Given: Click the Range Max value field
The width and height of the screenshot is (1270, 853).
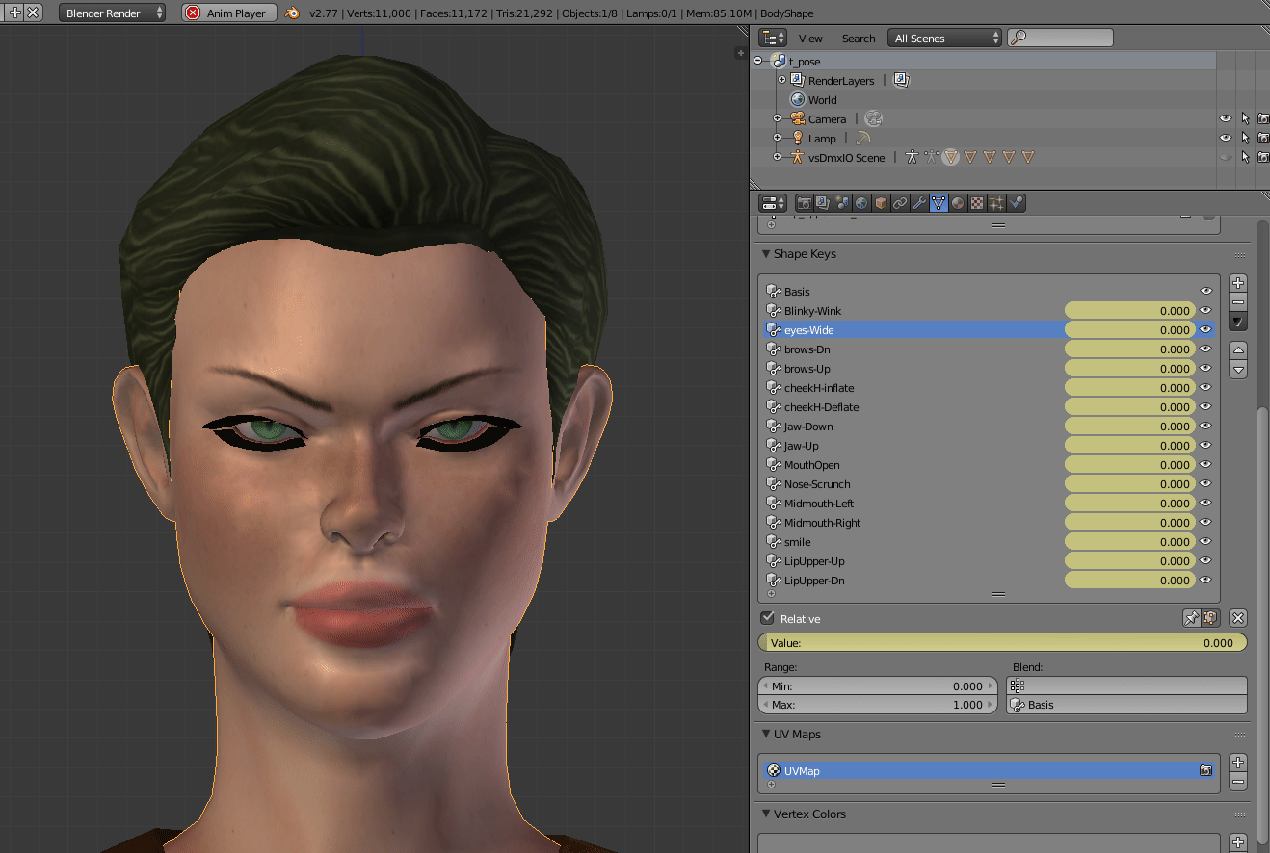Looking at the screenshot, I should [x=878, y=705].
